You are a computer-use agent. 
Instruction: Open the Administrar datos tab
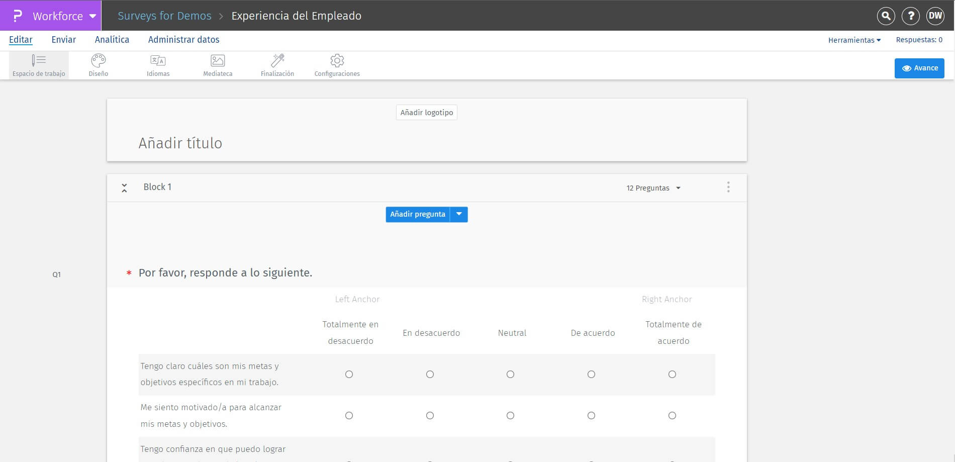(x=183, y=39)
